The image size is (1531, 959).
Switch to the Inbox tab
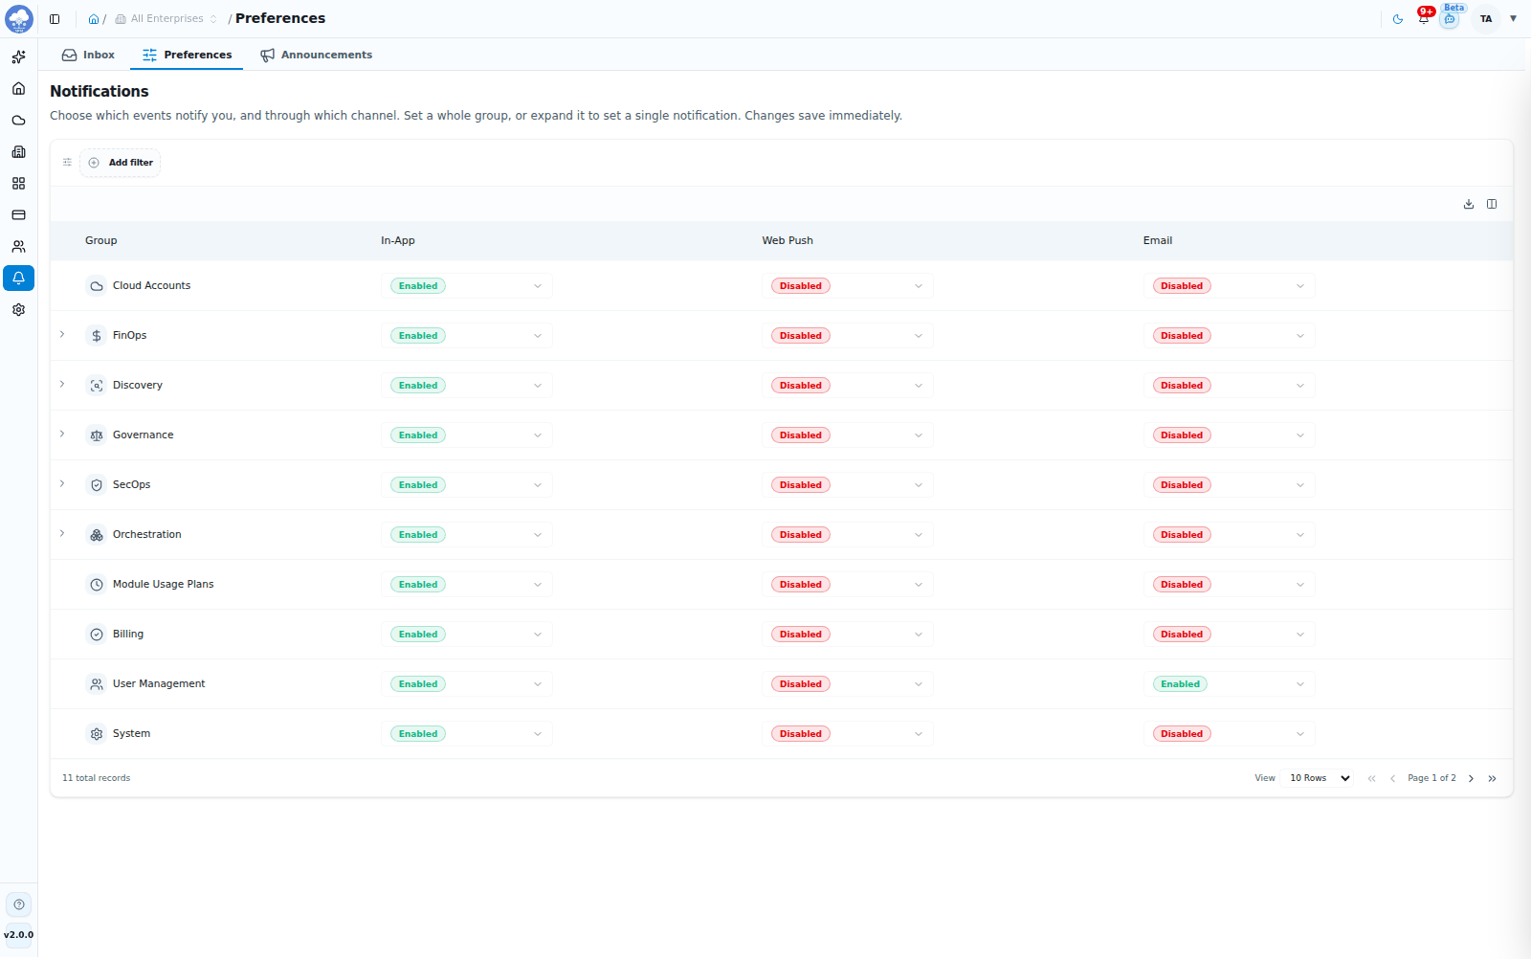pos(88,55)
